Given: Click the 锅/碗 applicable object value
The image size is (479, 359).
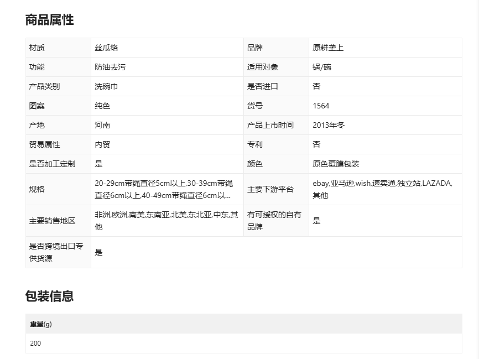Looking at the screenshot, I should pyautogui.click(x=322, y=67).
